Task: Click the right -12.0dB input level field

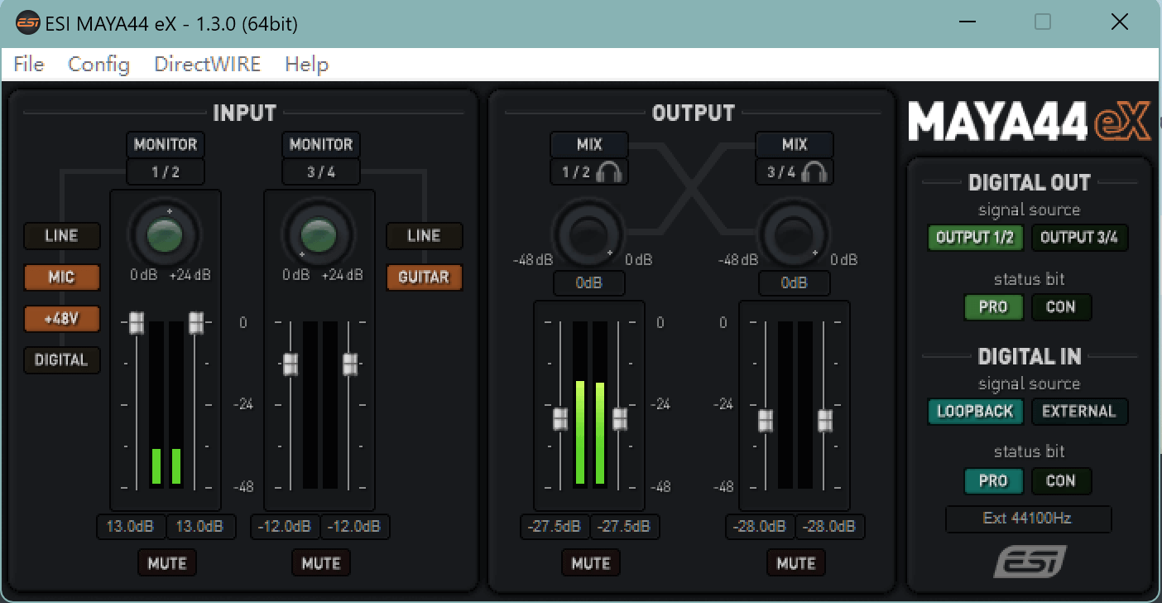Action: [x=355, y=527]
